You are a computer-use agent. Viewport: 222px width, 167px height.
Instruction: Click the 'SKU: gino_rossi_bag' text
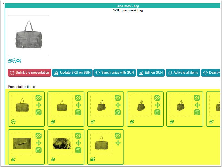click(128, 10)
